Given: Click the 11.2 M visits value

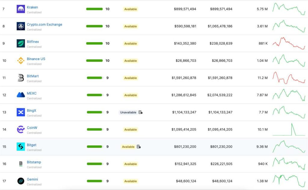Looking at the screenshot, I should pyautogui.click(x=263, y=78).
